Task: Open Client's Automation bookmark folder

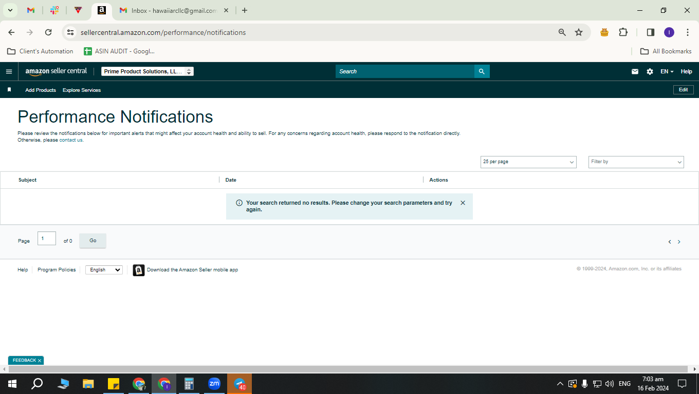Action: [x=40, y=51]
